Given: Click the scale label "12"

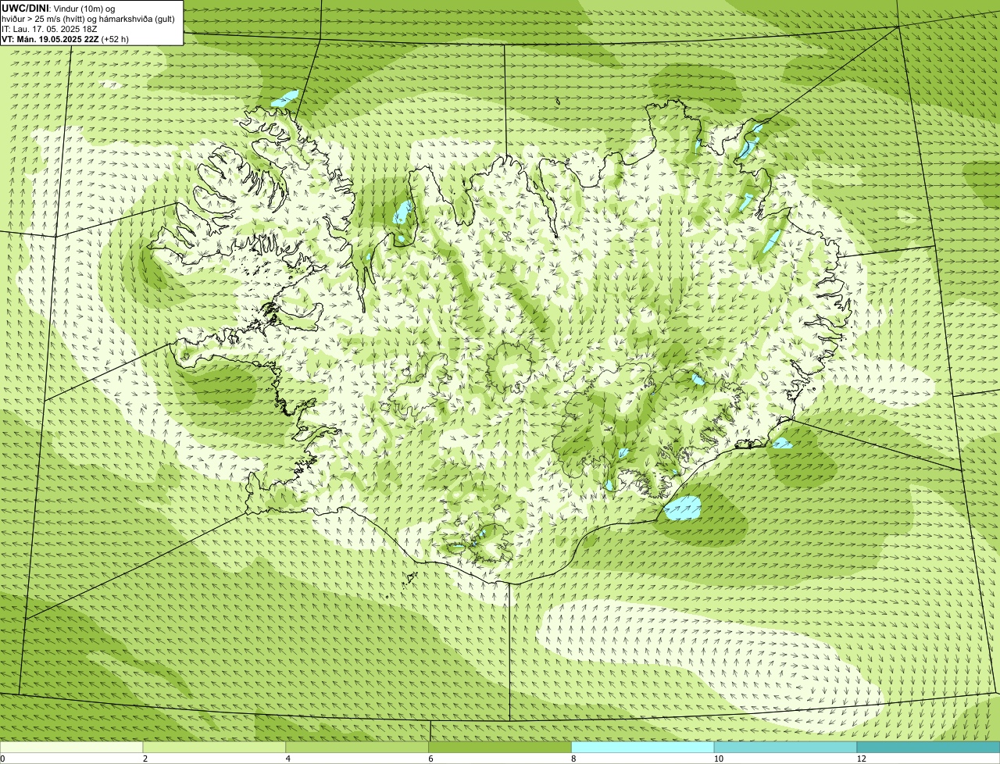Looking at the screenshot, I should tap(862, 759).
